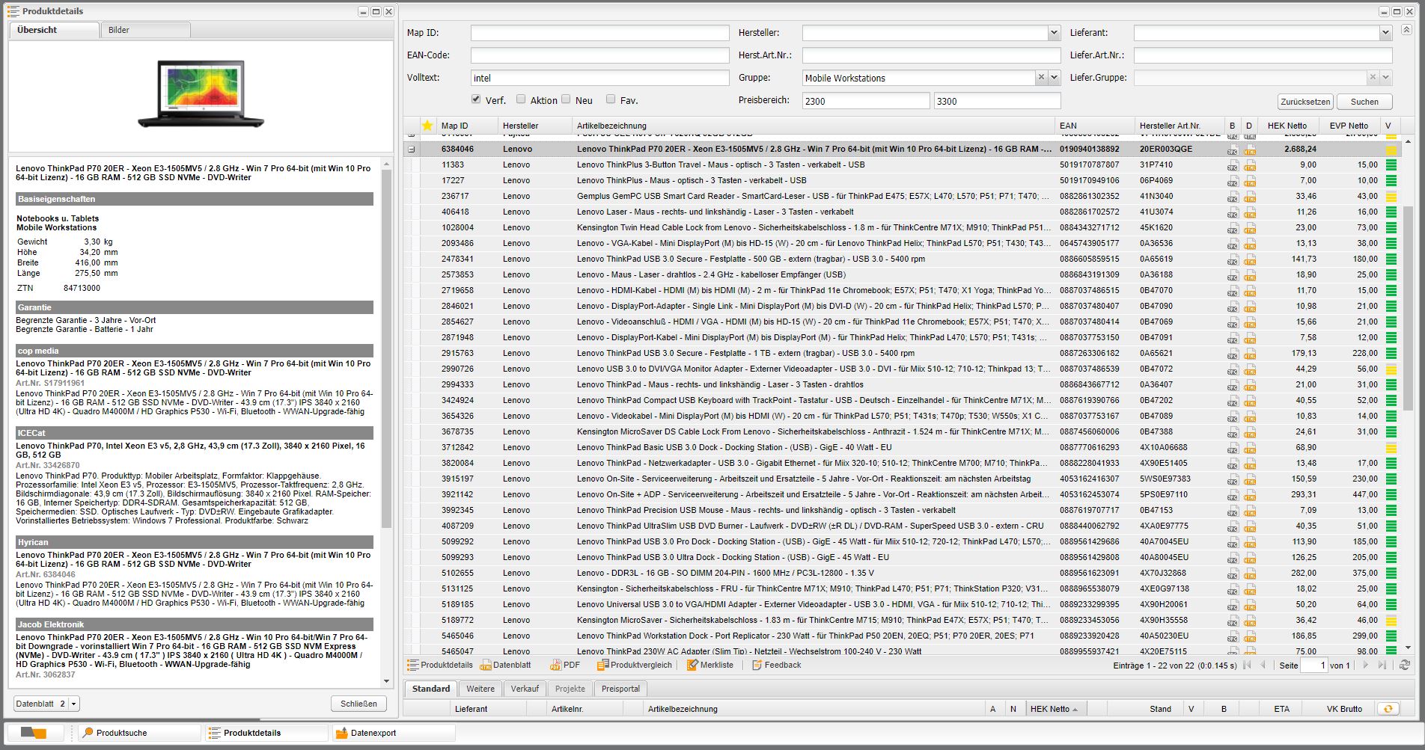Go to the next results page
This screenshot has width=1425, height=750.
[1366, 665]
